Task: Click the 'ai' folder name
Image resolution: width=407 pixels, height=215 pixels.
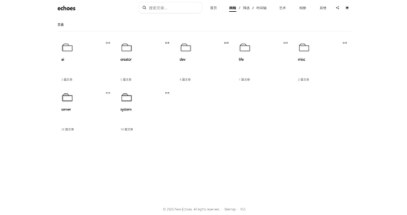Action: point(63,60)
